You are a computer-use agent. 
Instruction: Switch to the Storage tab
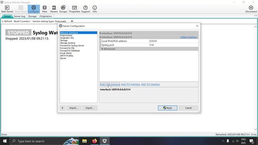[32, 16]
